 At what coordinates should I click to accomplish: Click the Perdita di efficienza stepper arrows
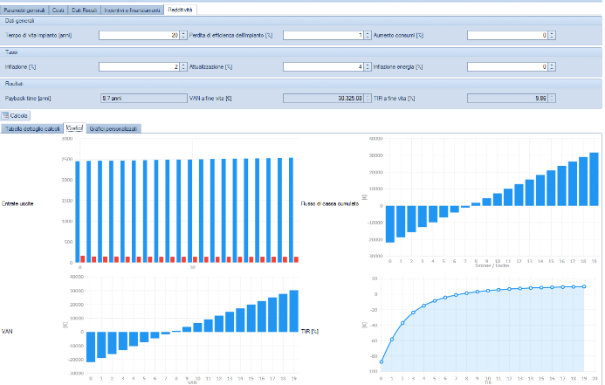point(368,35)
